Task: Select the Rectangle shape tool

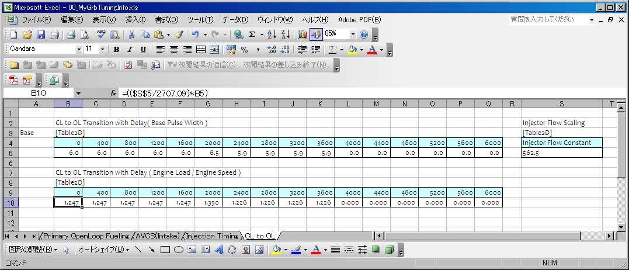Action: click(x=165, y=250)
